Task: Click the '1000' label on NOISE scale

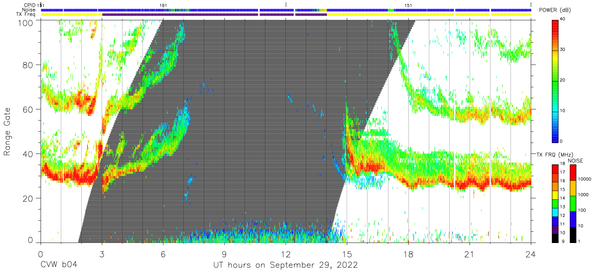Action: coord(583,194)
